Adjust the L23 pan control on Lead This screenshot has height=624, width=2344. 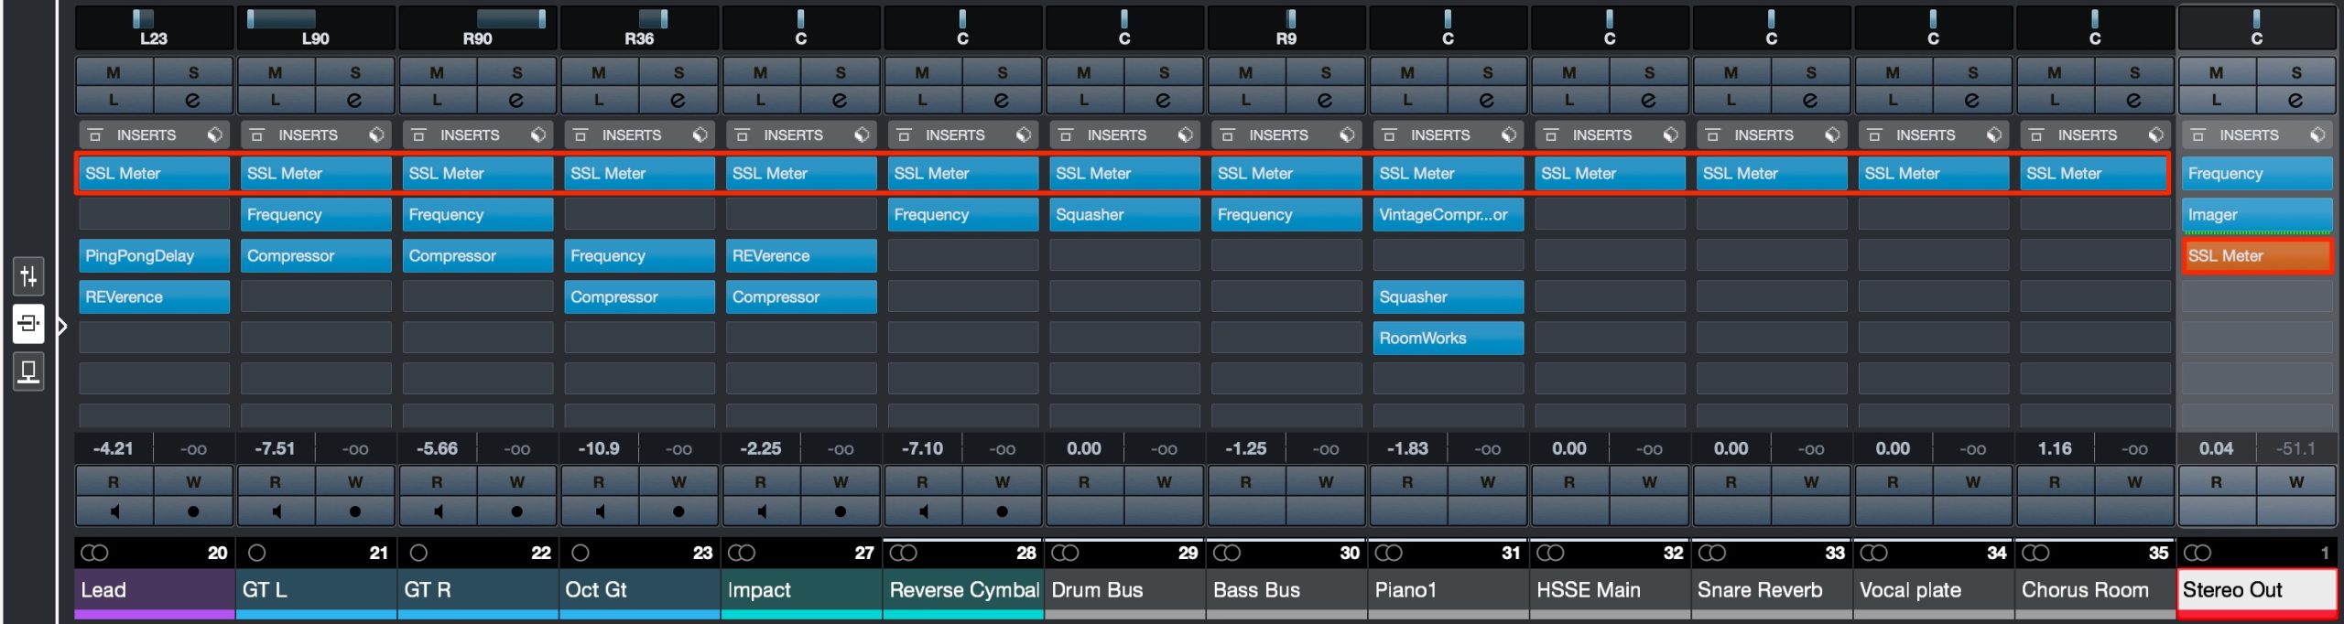tap(154, 27)
